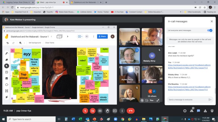Screen dimensions: 218x122
Task: Expand your self-view tile
Action: (158, 101)
